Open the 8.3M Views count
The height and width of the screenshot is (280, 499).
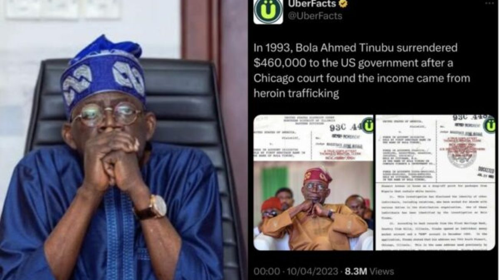click(368, 272)
